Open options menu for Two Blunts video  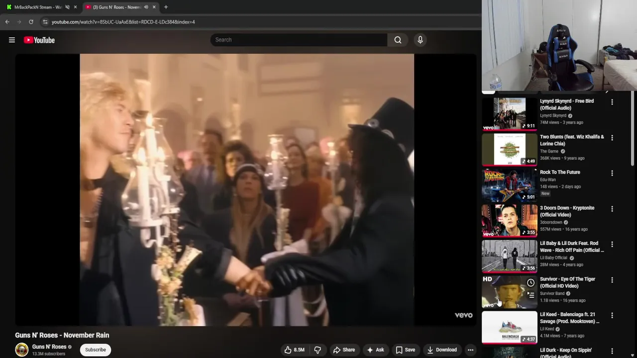[612, 138]
